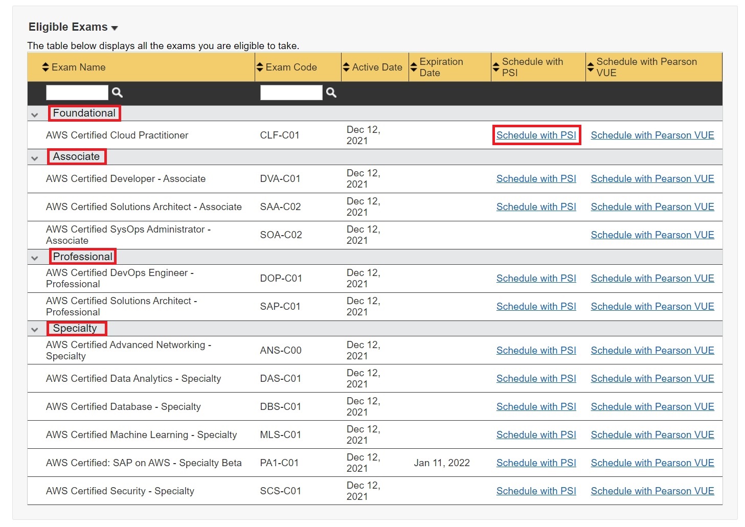Select the Associate group label
This screenshot has height=527, width=745.
tap(77, 156)
